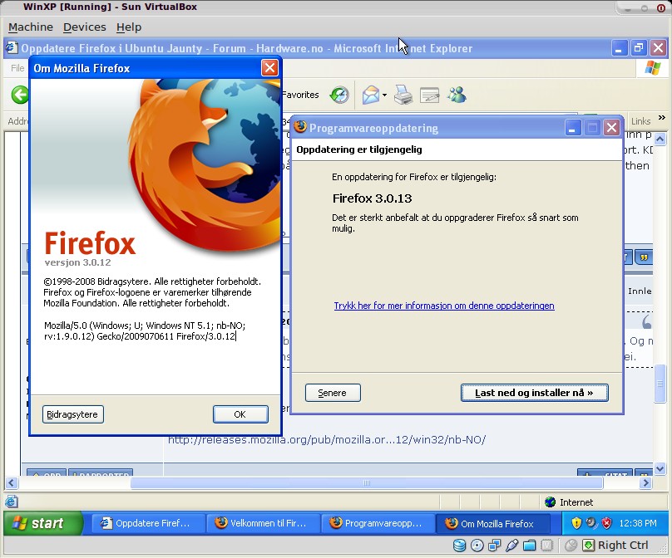The image size is (672, 558).
Task: Click the IE vertical scroll up arrow
Action: click(660, 139)
